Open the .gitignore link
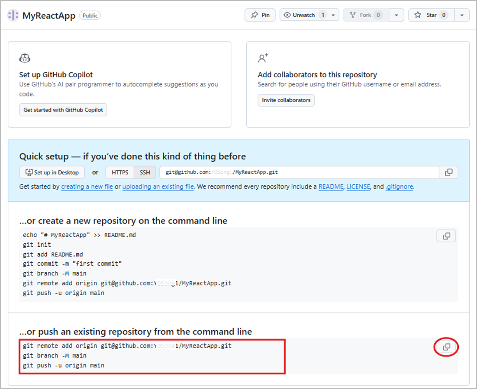The width and height of the screenshot is (477, 389). click(x=399, y=186)
